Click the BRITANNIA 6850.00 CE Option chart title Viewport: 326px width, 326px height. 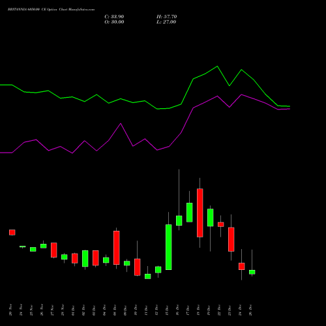tap(51, 10)
